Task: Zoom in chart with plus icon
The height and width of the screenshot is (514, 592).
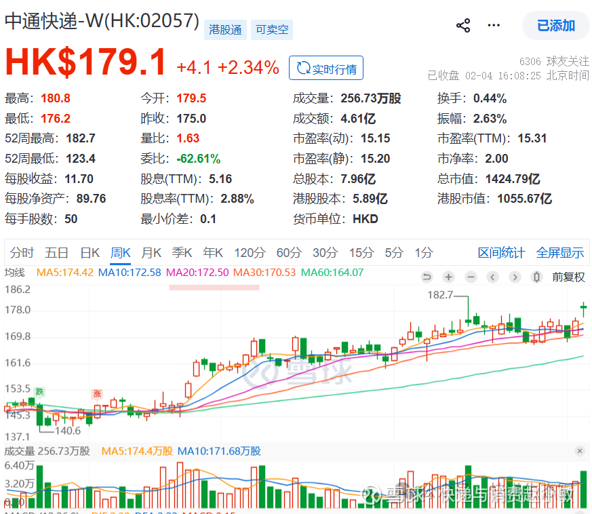Action: point(448,277)
